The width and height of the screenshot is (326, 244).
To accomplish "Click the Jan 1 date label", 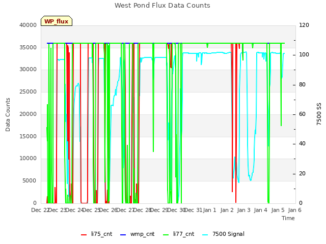I will (x=209, y=210).
